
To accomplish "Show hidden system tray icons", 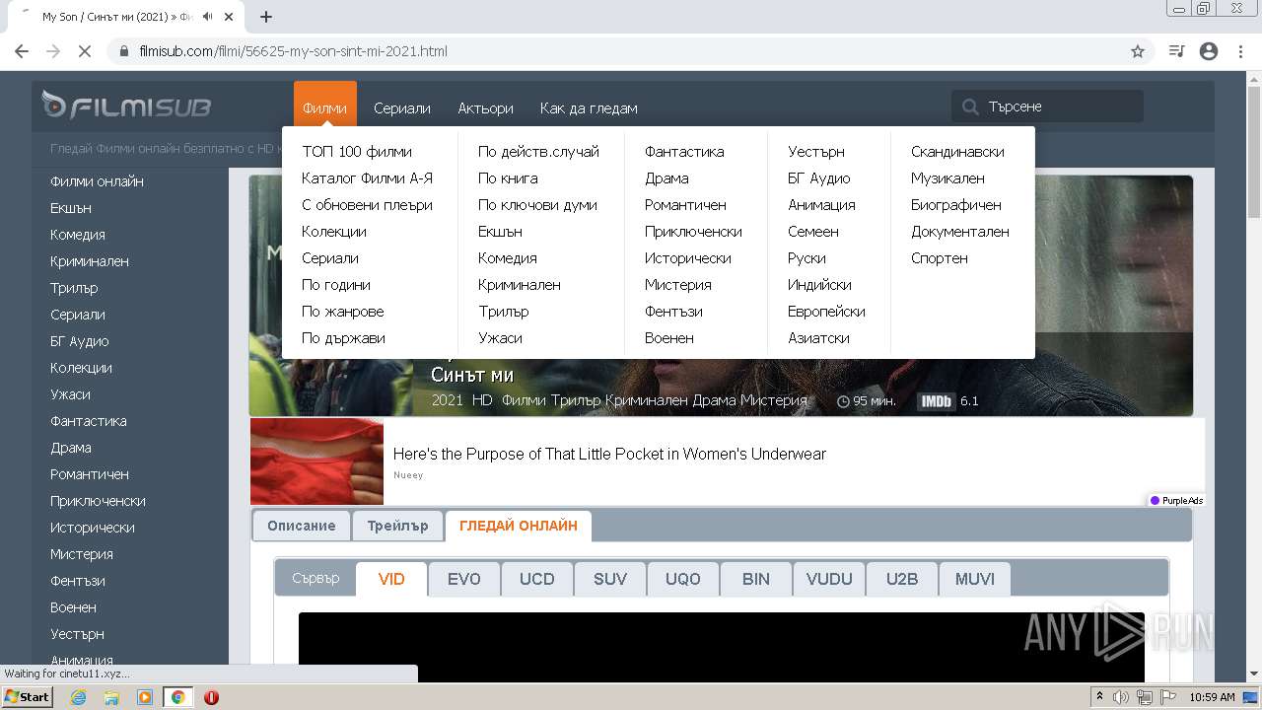I will (x=1099, y=697).
